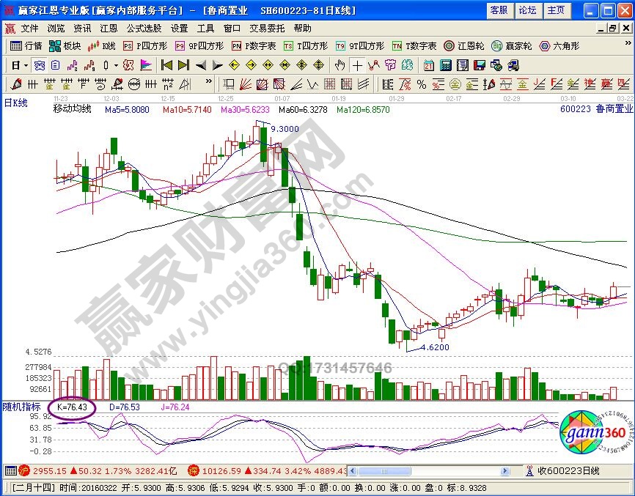
Task: Open the 交易委托 menu
Action: [x=268, y=29]
